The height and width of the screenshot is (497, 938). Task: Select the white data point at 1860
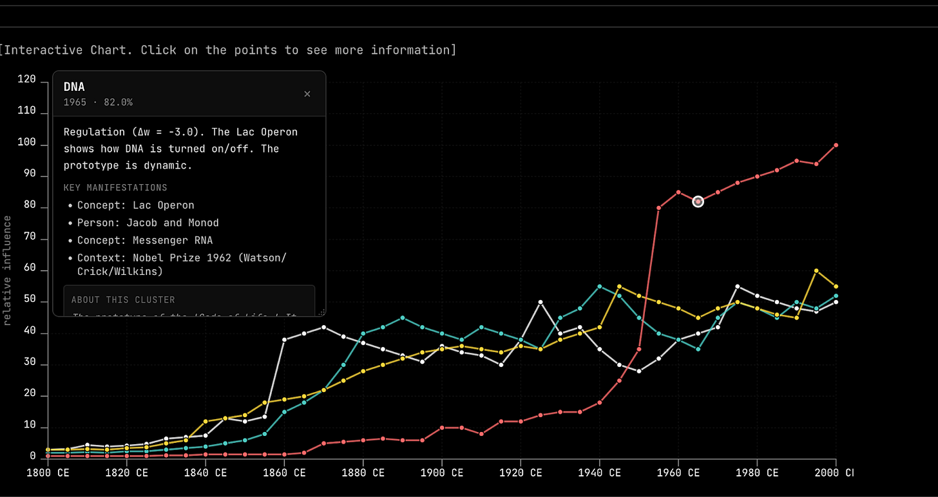[x=284, y=340]
